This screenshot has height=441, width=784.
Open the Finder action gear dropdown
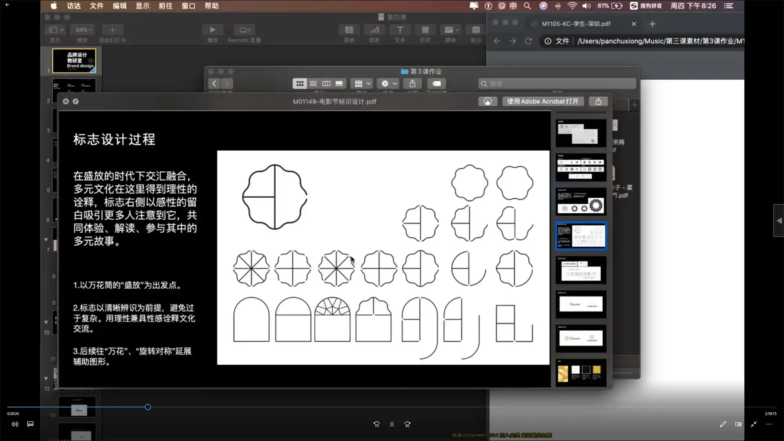tap(387, 83)
